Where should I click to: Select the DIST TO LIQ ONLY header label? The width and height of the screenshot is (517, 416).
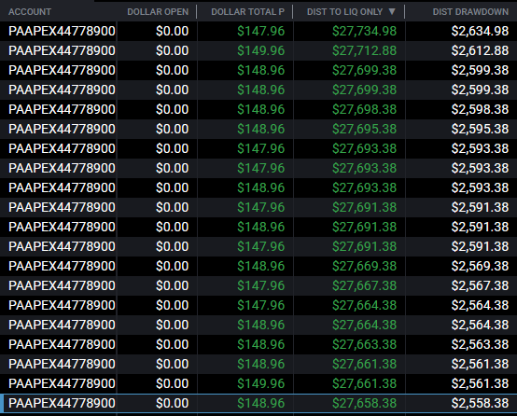click(x=344, y=12)
